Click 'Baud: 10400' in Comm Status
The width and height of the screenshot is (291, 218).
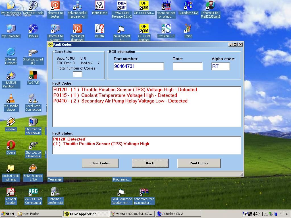(66, 58)
